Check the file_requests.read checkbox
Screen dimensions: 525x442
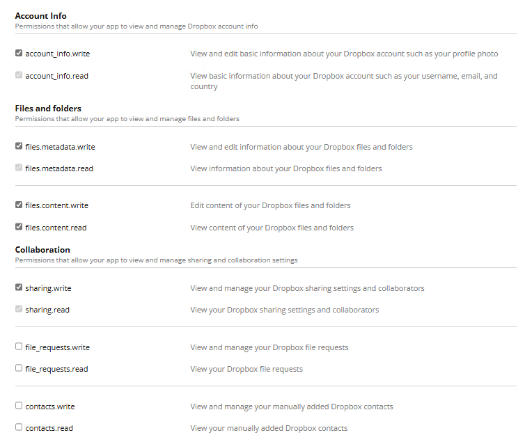tap(19, 368)
